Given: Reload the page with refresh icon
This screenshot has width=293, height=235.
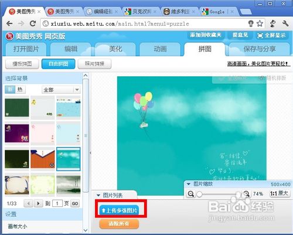Looking at the screenshot, I should click(x=33, y=23).
